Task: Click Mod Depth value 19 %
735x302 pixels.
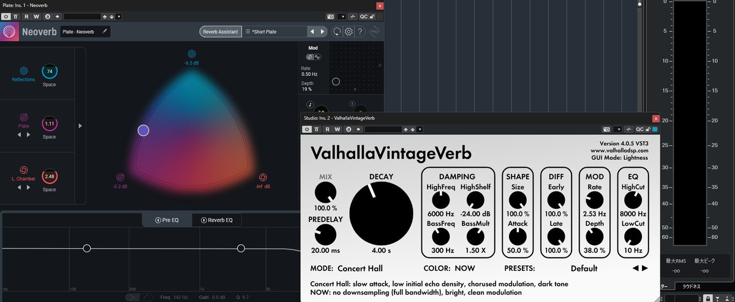Action: pyautogui.click(x=307, y=89)
